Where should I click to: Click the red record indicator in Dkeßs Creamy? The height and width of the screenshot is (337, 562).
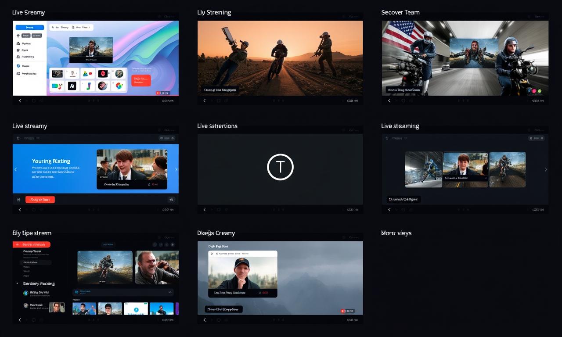[343, 311]
